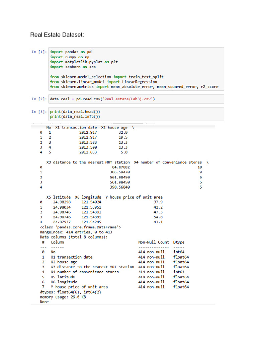
Task: Click the pd.read_csv code cell
Action: pos(137,99)
